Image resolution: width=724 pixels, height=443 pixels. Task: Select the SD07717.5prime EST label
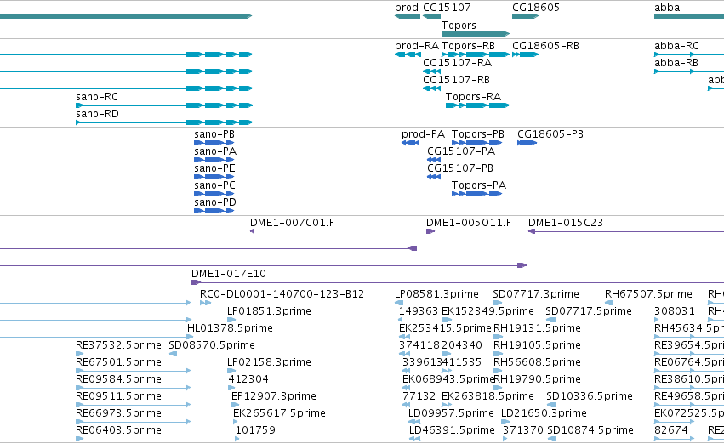pyautogui.click(x=588, y=312)
